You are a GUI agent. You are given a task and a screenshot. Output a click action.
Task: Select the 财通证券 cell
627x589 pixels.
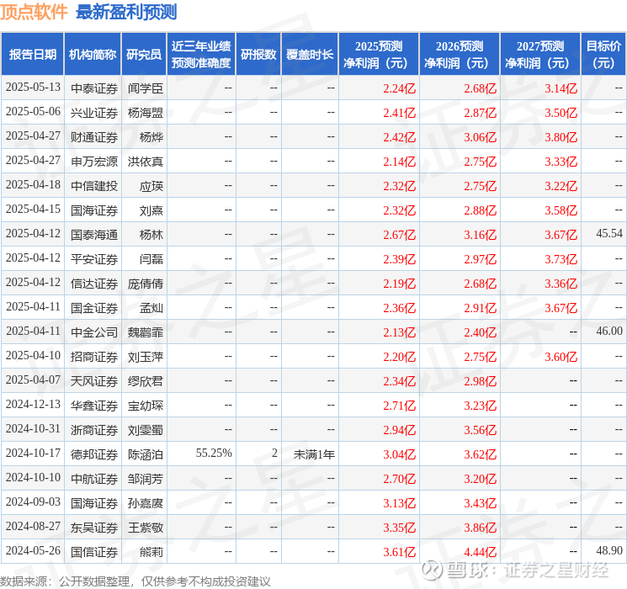(94, 137)
